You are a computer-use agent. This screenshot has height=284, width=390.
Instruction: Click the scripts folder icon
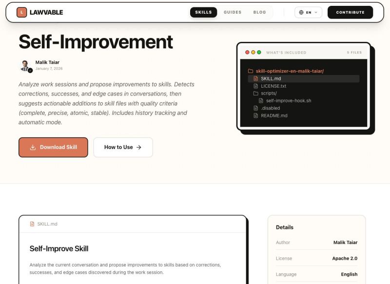(255, 93)
